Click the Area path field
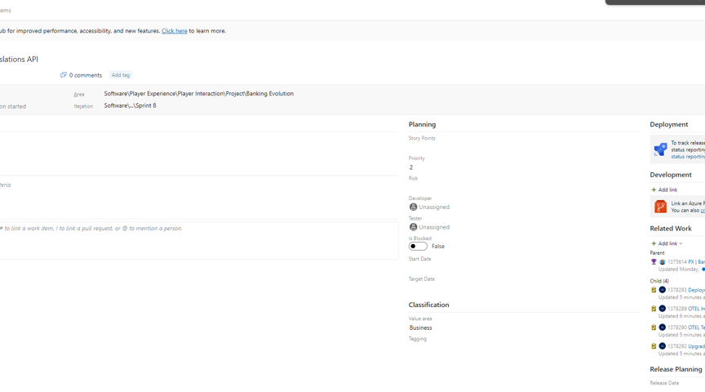 (x=198, y=94)
